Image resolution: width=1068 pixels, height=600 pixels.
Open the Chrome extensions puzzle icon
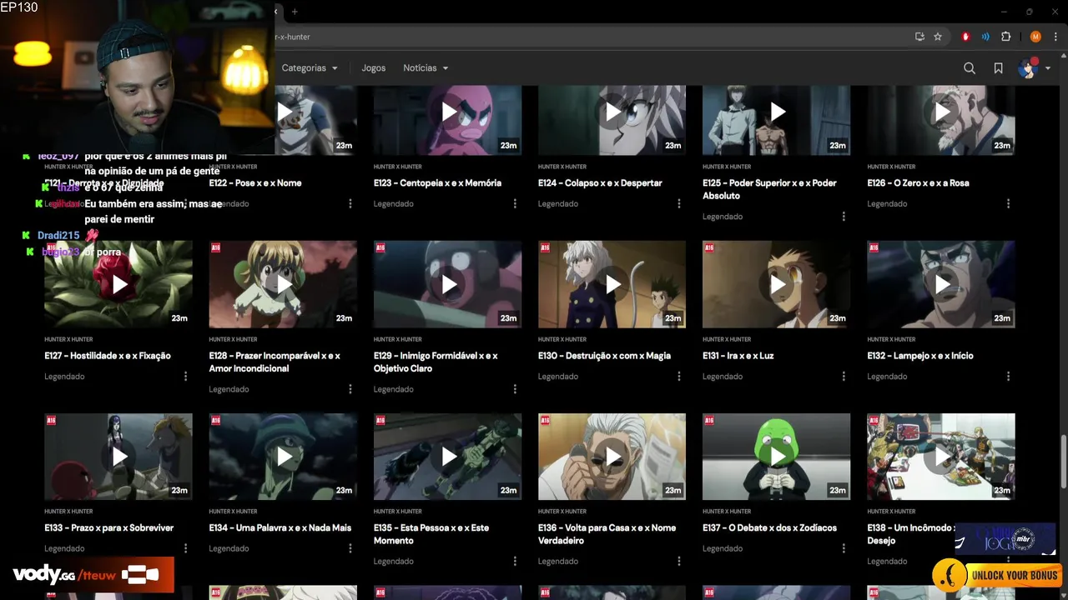(1005, 37)
